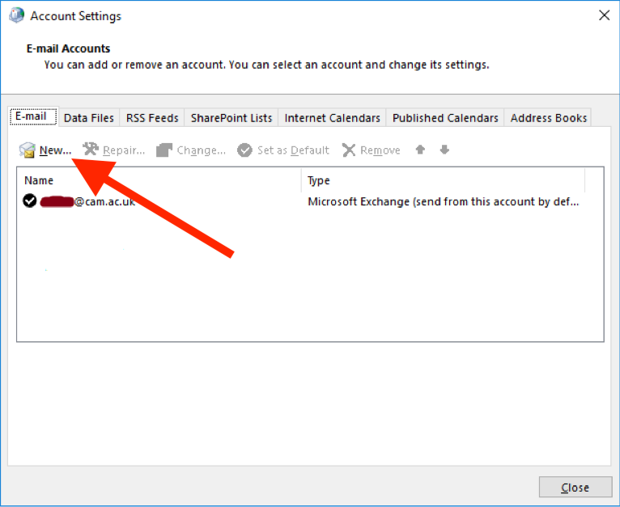
Task: Click the Repair... label
Action: point(124,150)
